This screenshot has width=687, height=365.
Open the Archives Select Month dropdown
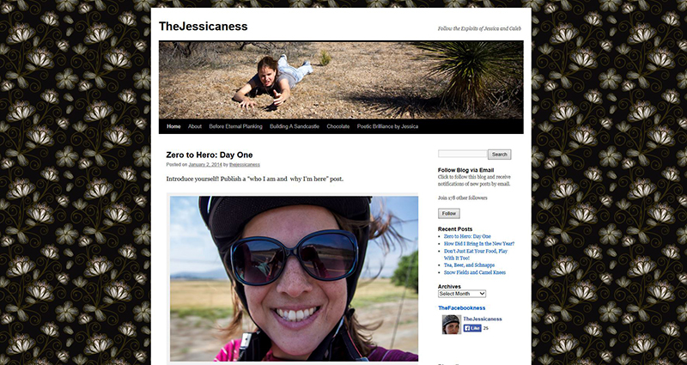(462, 294)
